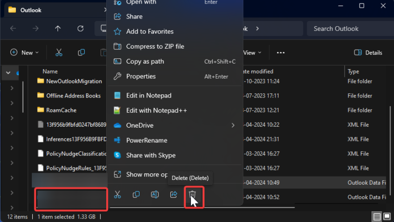Go up one folder with Up arrow
This screenshot has width=394, height=222.
[x=57, y=29]
